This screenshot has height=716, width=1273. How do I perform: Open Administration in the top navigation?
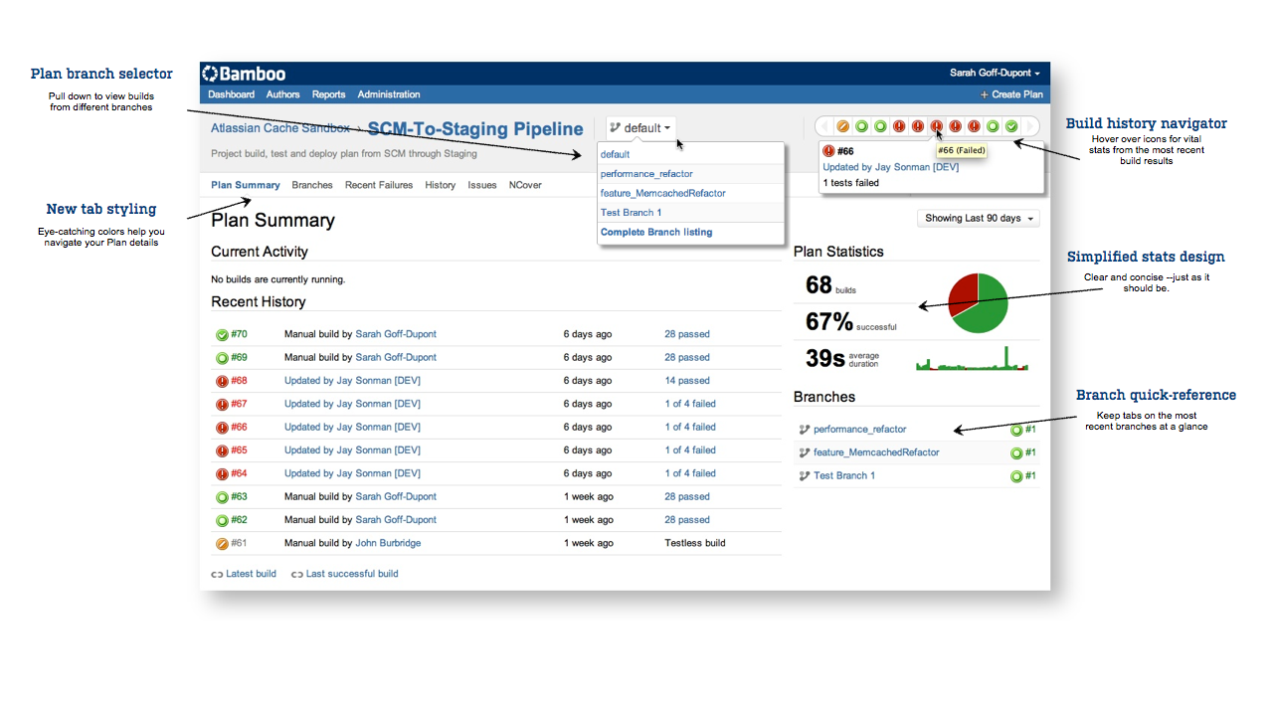[x=389, y=94]
